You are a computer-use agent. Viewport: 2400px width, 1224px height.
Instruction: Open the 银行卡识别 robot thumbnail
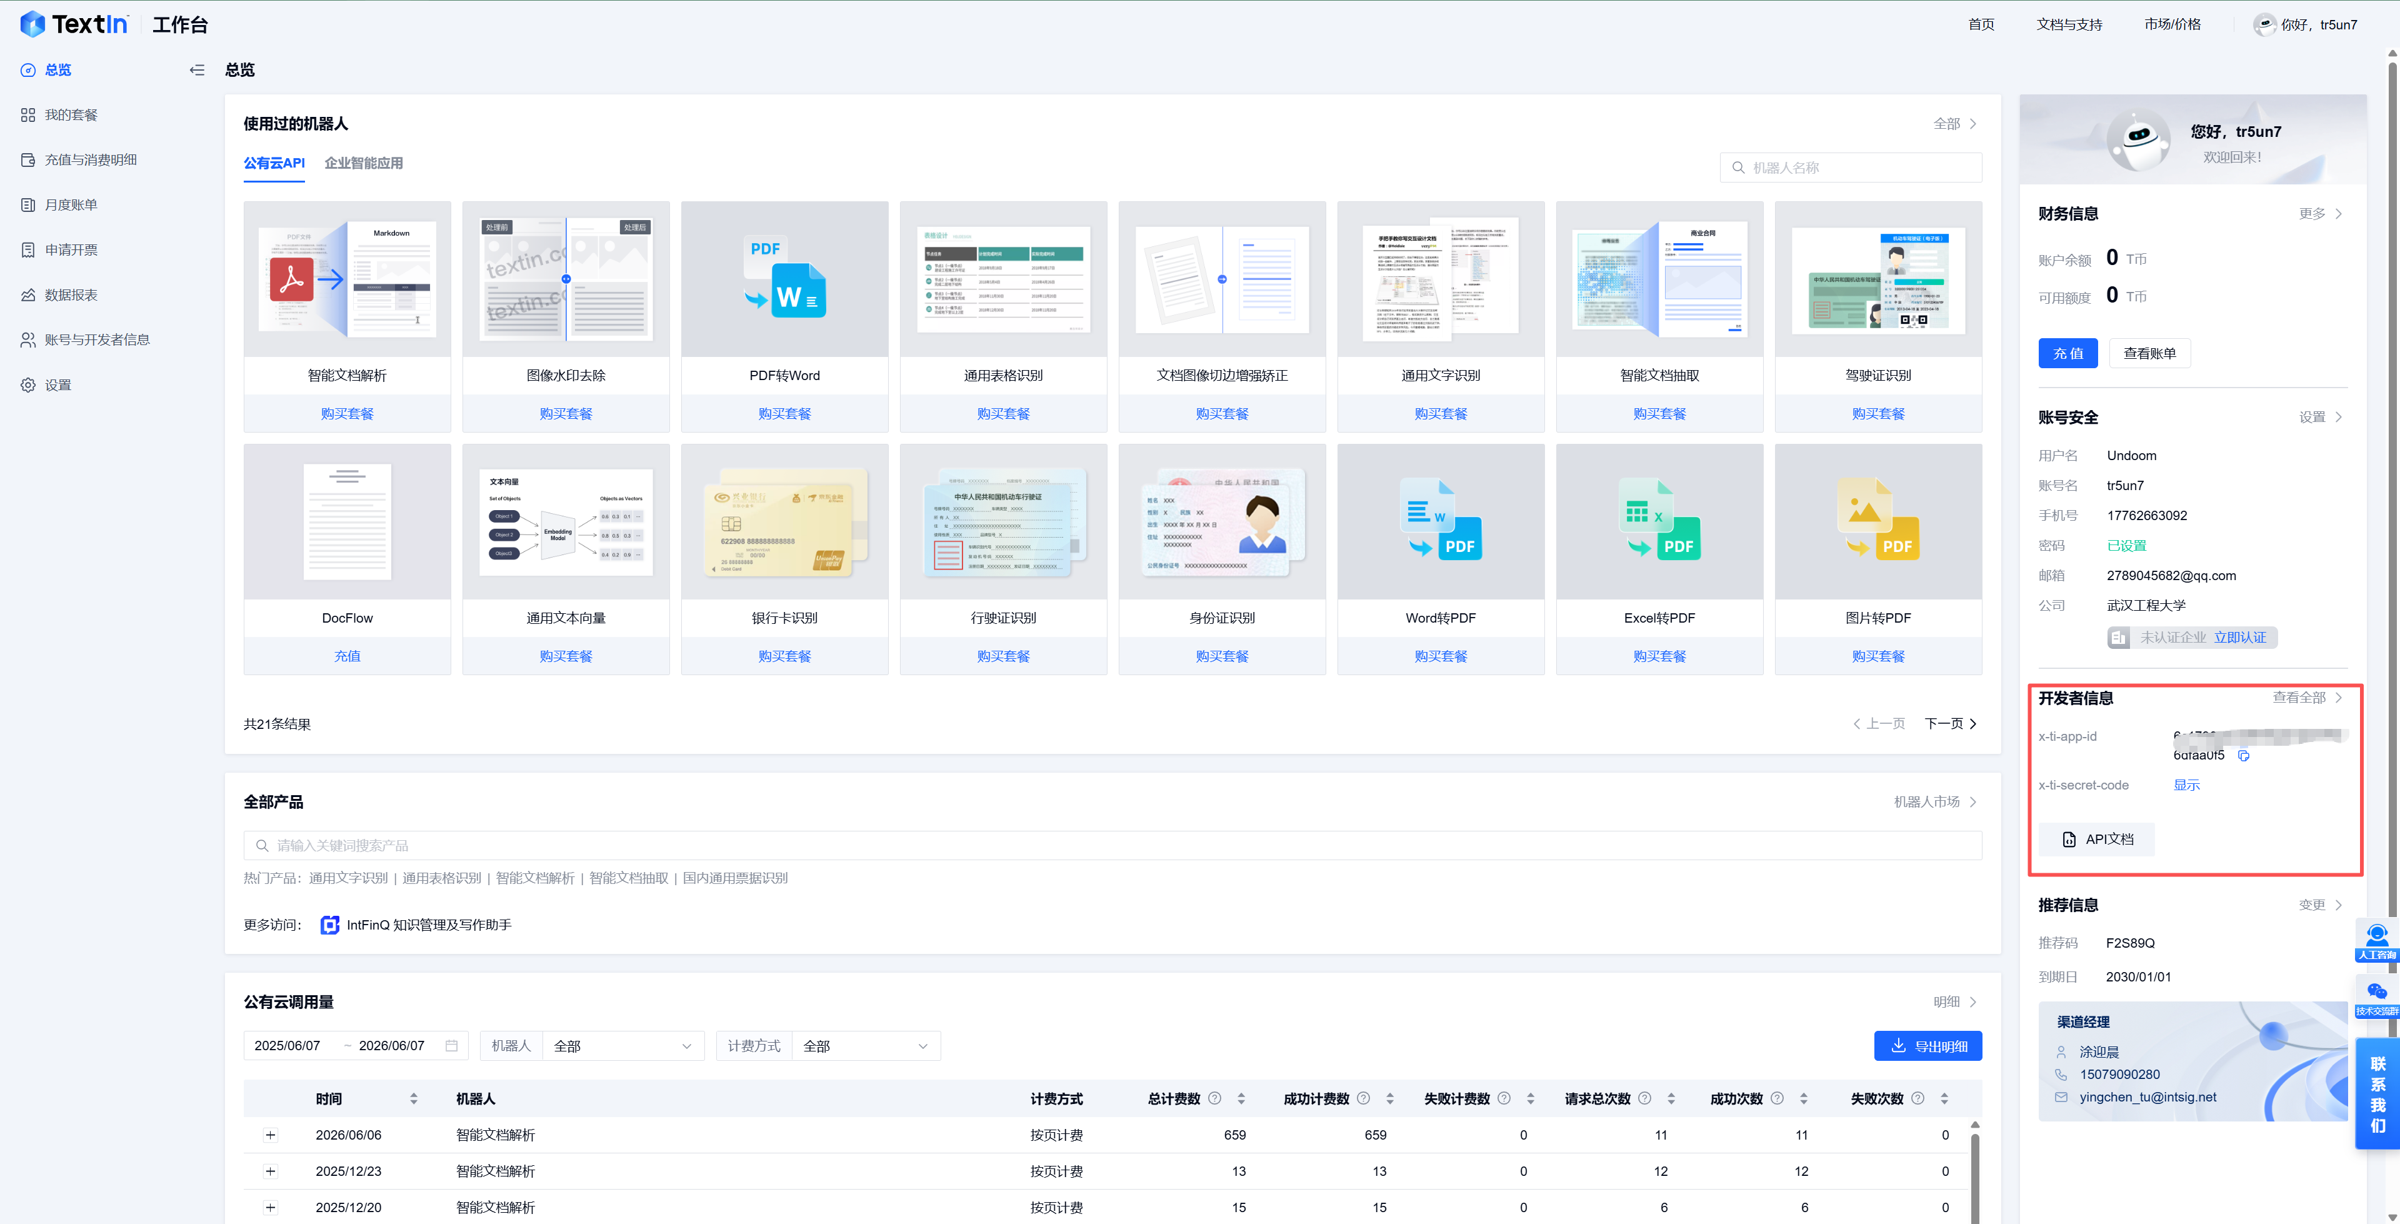(784, 522)
